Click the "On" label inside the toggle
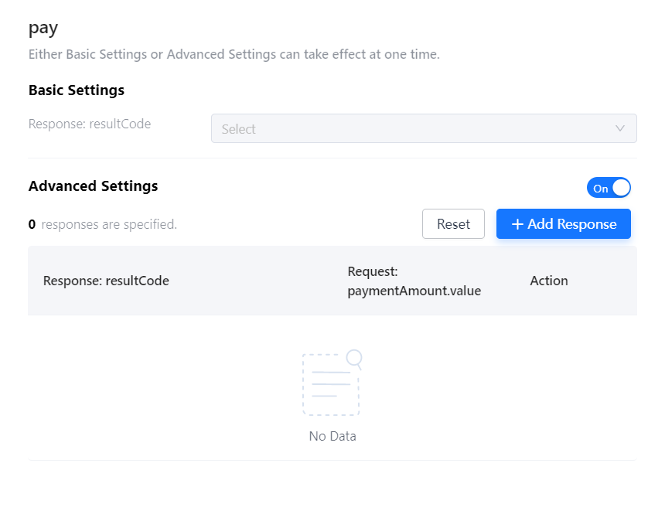The width and height of the screenshot is (665, 521). (601, 189)
